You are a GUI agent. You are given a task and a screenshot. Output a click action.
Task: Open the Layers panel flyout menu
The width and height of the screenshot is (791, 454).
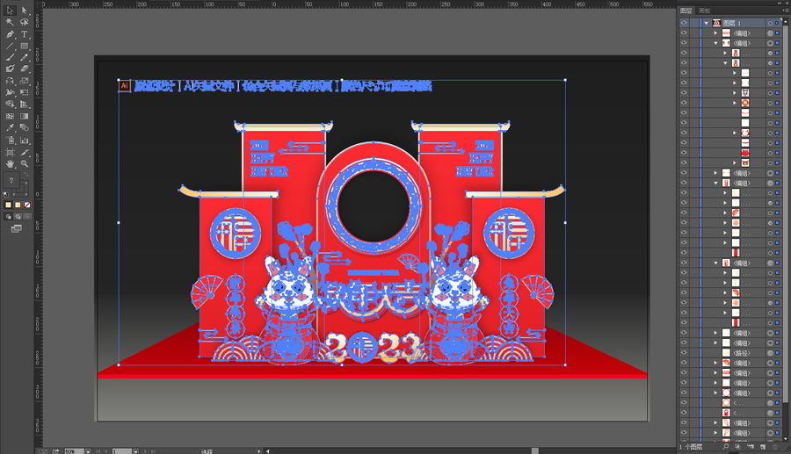pos(786,10)
